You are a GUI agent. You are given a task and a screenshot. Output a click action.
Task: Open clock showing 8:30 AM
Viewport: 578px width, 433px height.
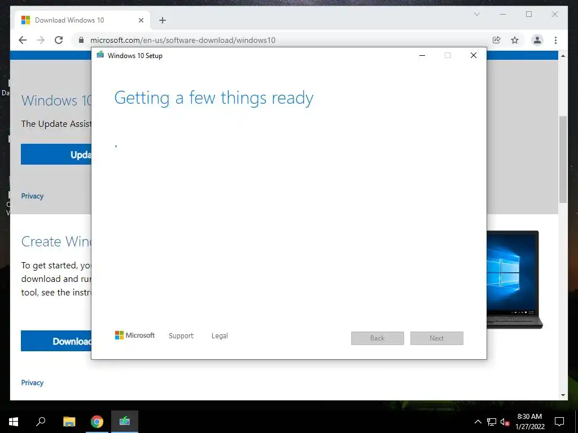[529, 422]
